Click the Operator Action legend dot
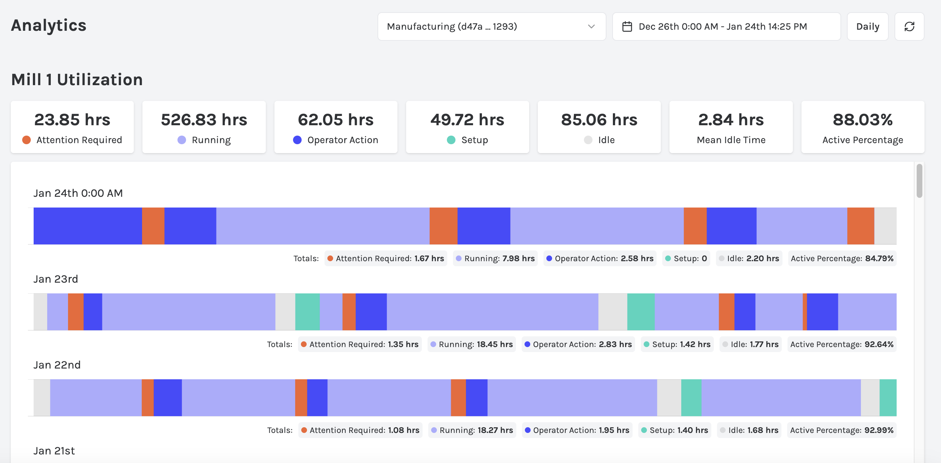The height and width of the screenshot is (463, 941). 297,140
